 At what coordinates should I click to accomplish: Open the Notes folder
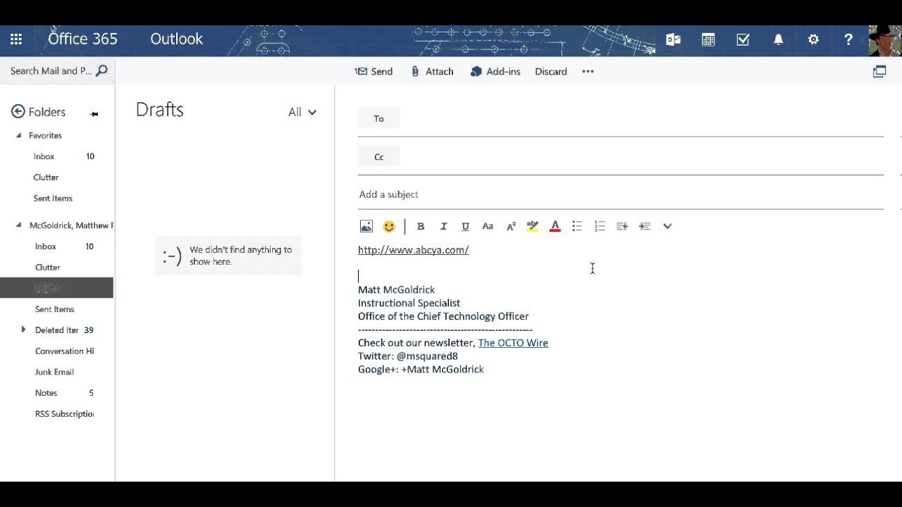(46, 393)
